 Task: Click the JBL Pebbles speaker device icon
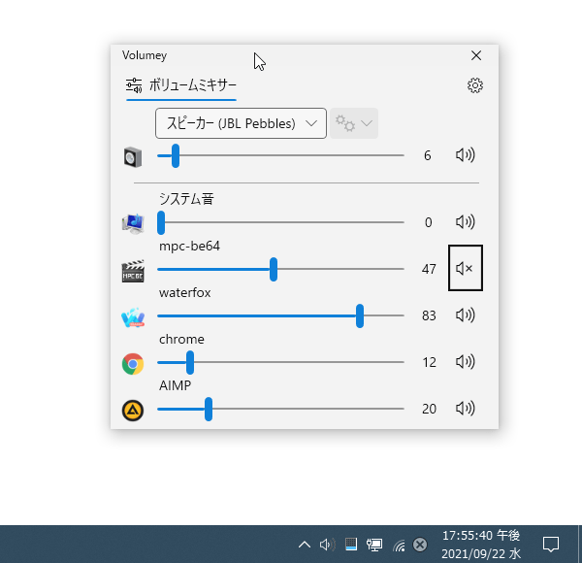point(133,157)
